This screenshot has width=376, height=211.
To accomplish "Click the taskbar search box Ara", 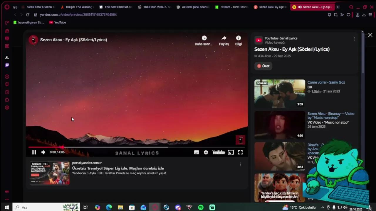I will click(46, 207).
